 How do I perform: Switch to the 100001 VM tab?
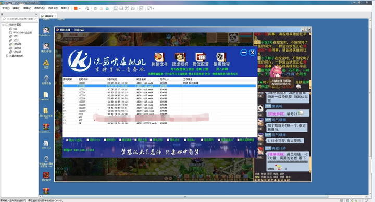click(48, 16)
